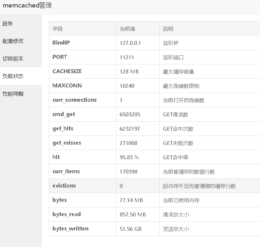The image size is (260, 247).
Task: Click the memcached管理 title
Action: [27, 6]
